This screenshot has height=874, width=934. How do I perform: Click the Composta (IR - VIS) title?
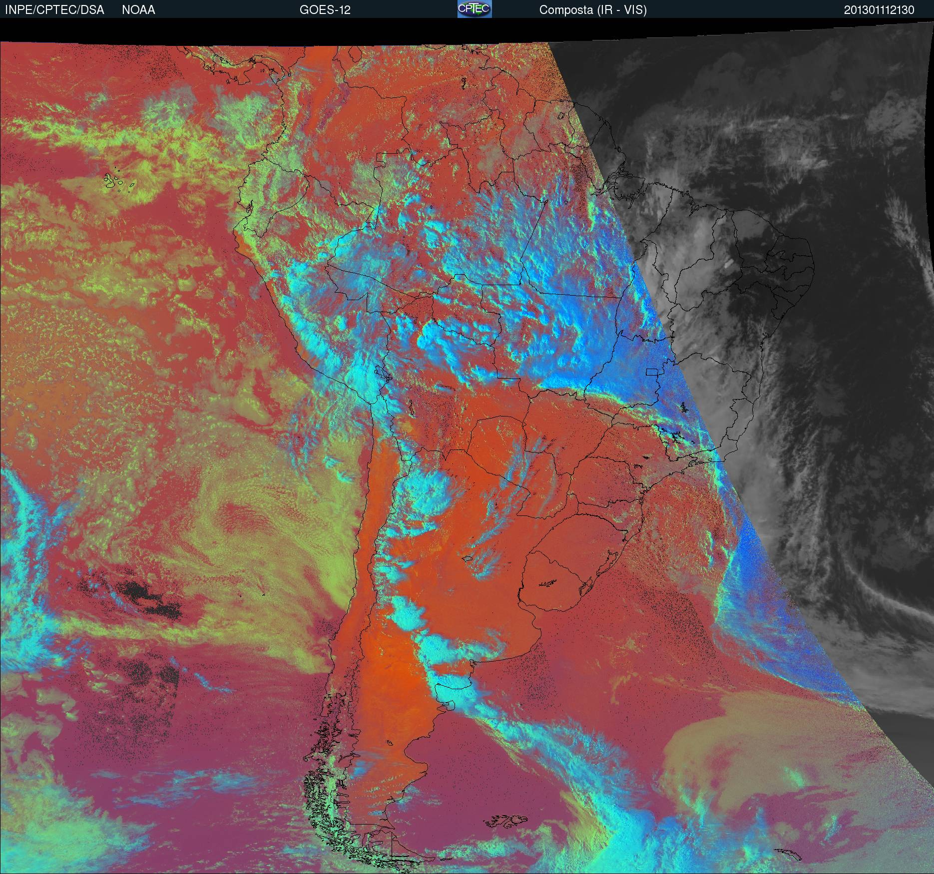pyautogui.click(x=593, y=10)
